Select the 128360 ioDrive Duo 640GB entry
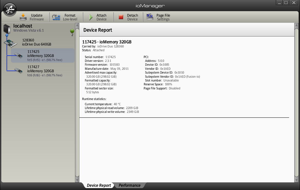 tap(37, 42)
